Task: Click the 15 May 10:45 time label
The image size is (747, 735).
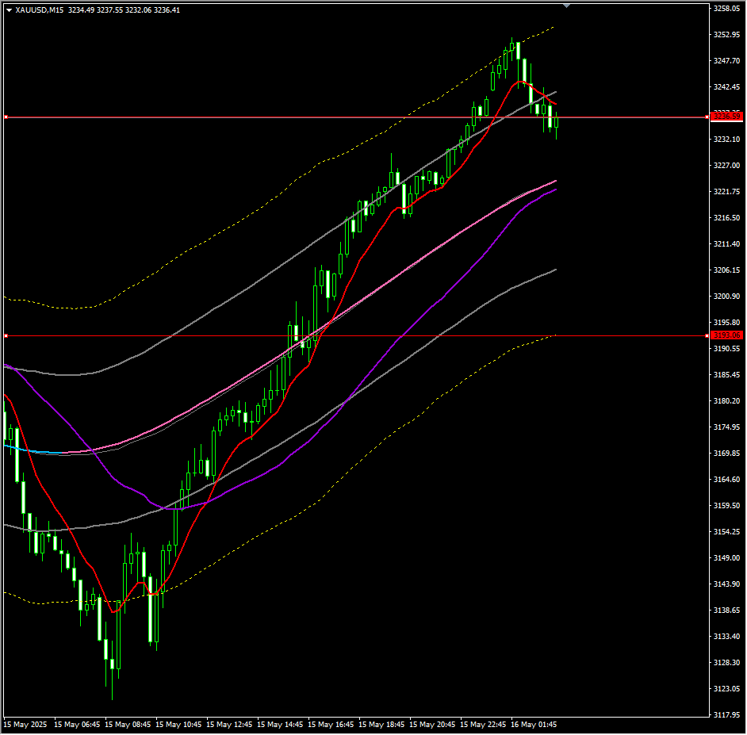Action: (x=178, y=725)
